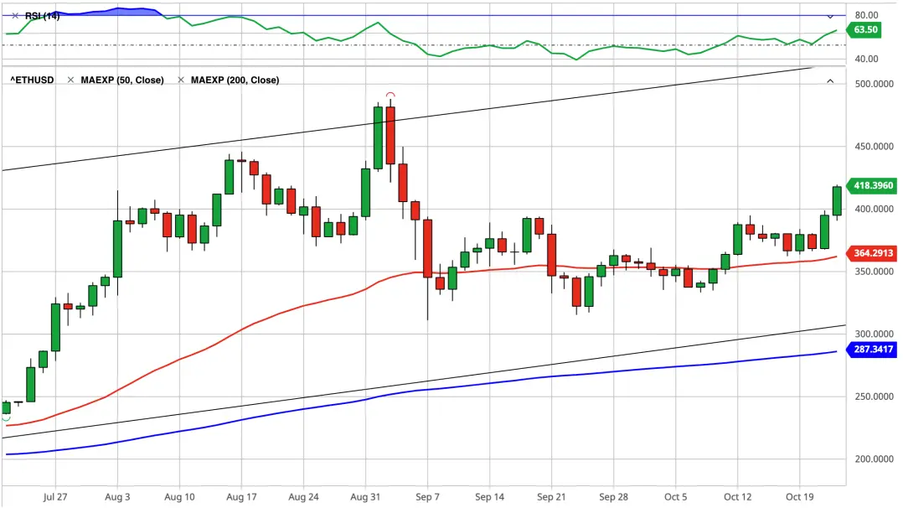Click the red 364.2913 moving average tag

click(872, 253)
